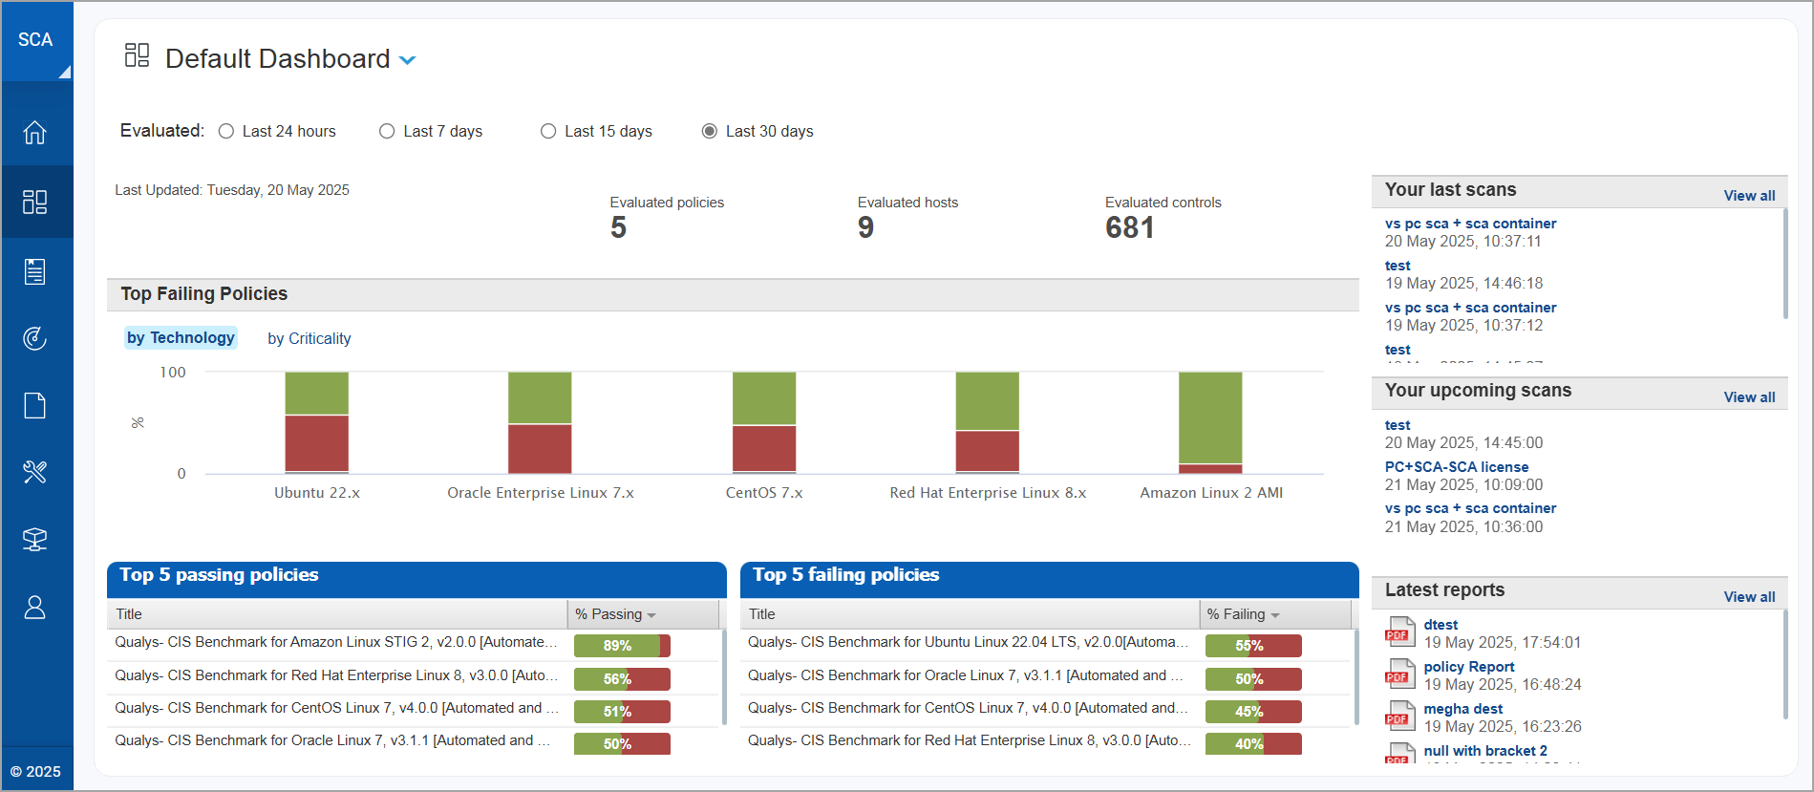Open the SCA module picker

tap(36, 41)
